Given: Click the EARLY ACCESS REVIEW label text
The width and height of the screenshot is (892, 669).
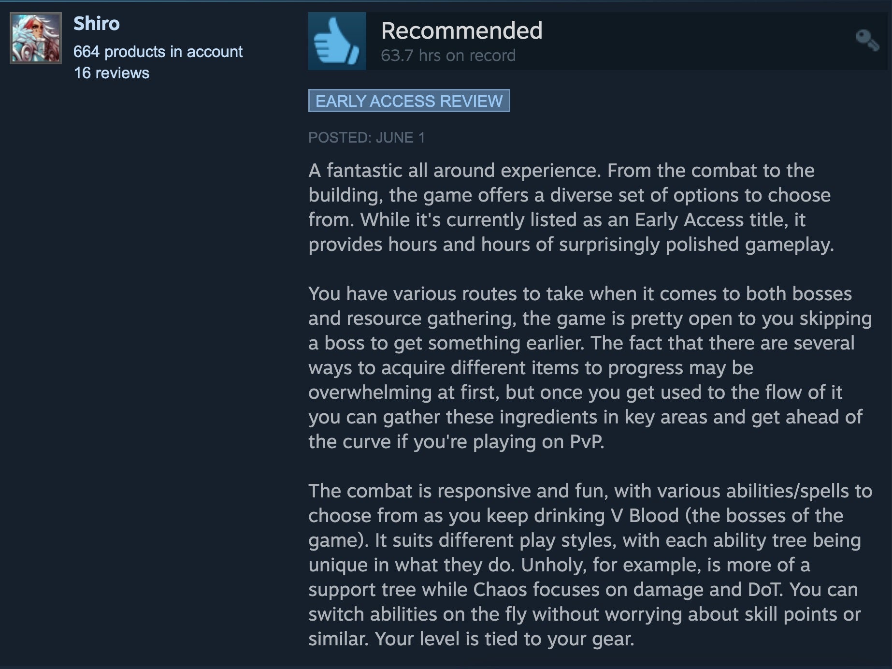Looking at the screenshot, I should (x=409, y=101).
